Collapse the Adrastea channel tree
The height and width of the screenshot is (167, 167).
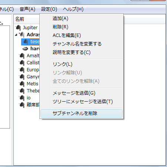pos(16,35)
